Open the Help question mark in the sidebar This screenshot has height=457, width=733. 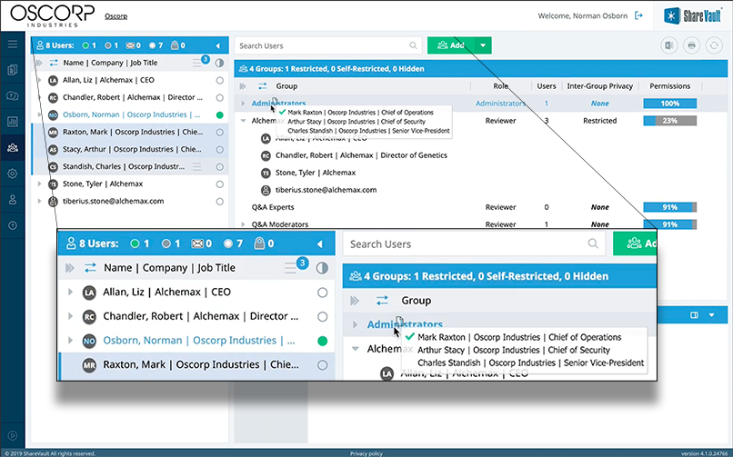pos(13,225)
